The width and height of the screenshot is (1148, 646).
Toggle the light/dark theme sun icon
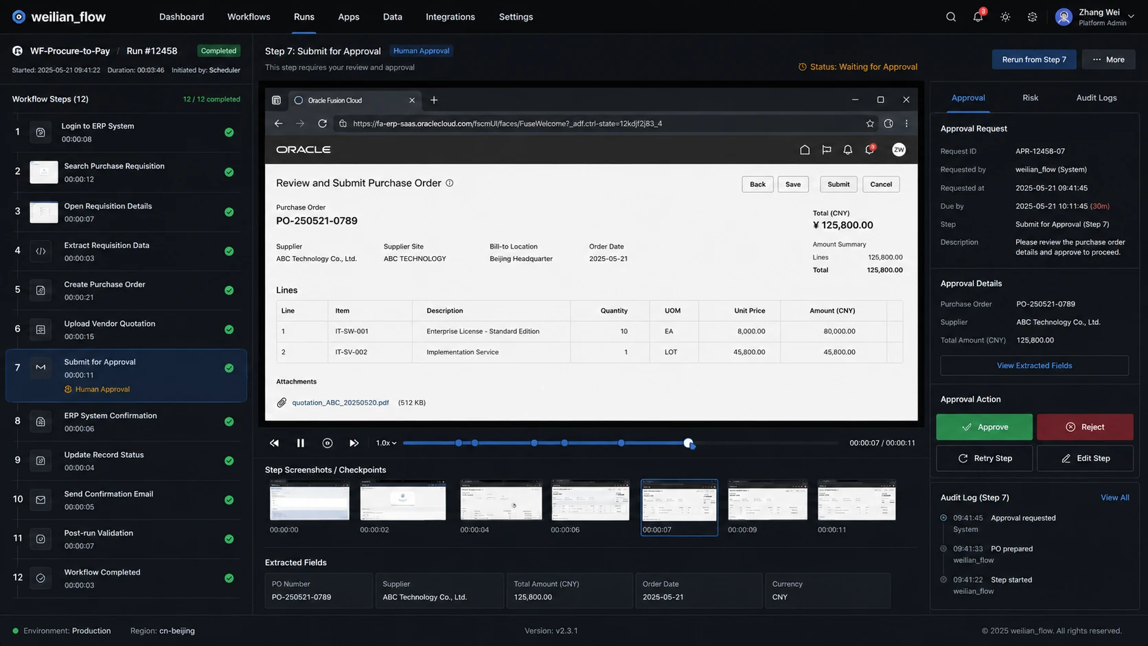tap(1005, 17)
